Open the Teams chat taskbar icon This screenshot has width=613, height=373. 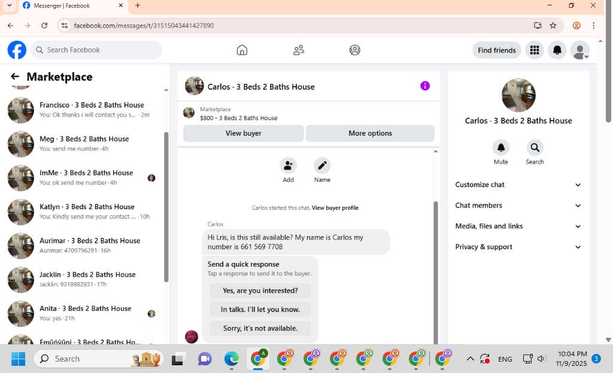point(205,359)
